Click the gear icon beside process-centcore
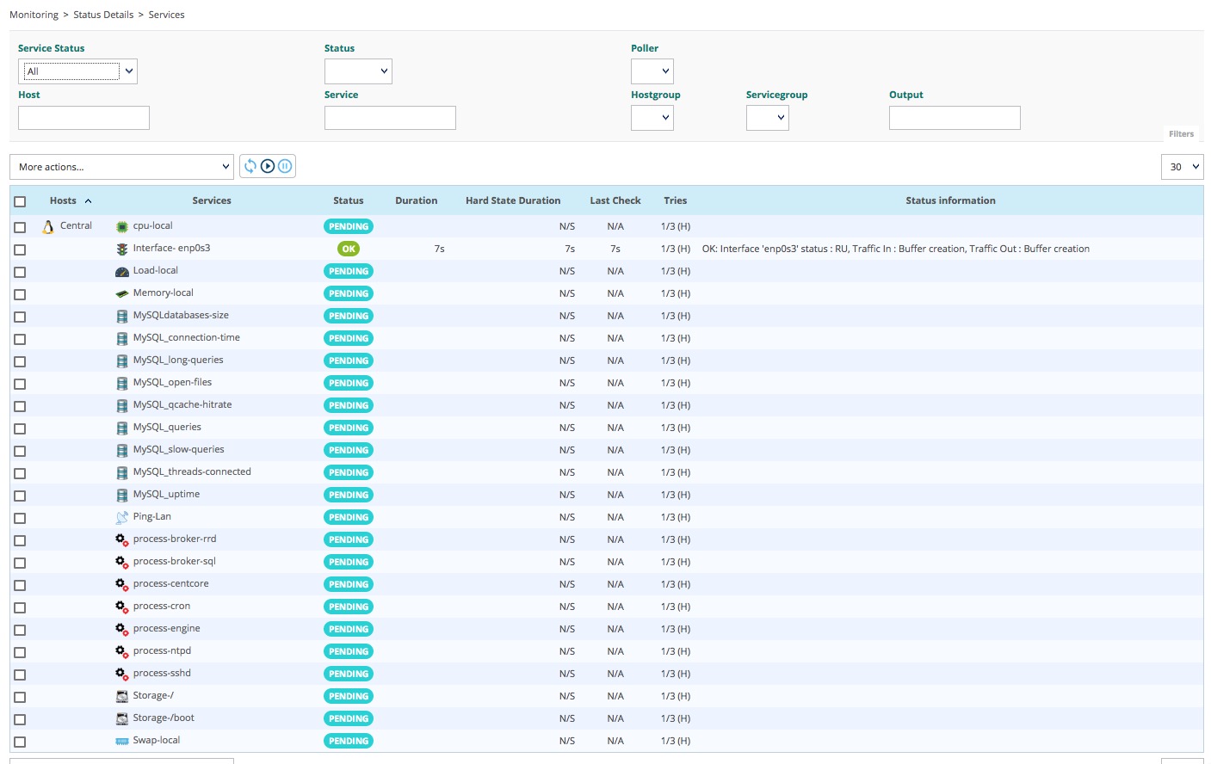Viewport: 1211px width, 764px height. (122, 584)
